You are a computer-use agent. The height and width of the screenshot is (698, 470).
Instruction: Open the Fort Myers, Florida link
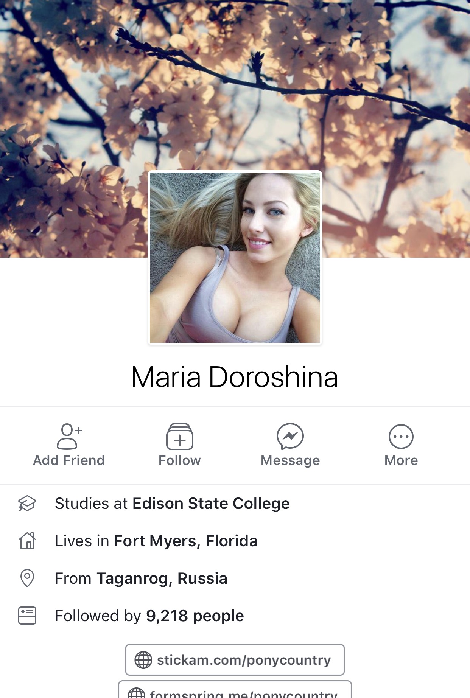186,541
